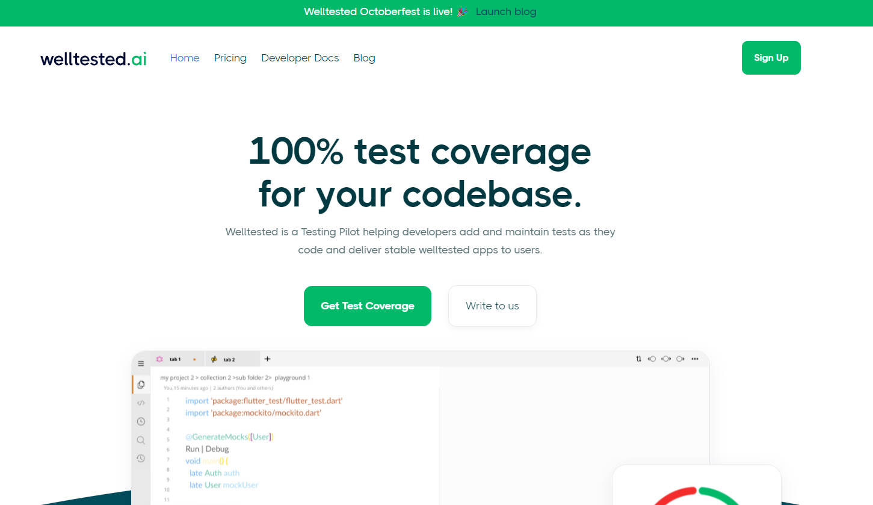
Task: Switch to tab 2 in the editor
Action: click(x=229, y=359)
